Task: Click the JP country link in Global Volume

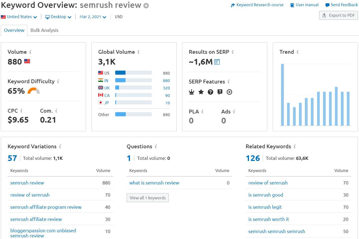Action: pyautogui.click(x=106, y=103)
